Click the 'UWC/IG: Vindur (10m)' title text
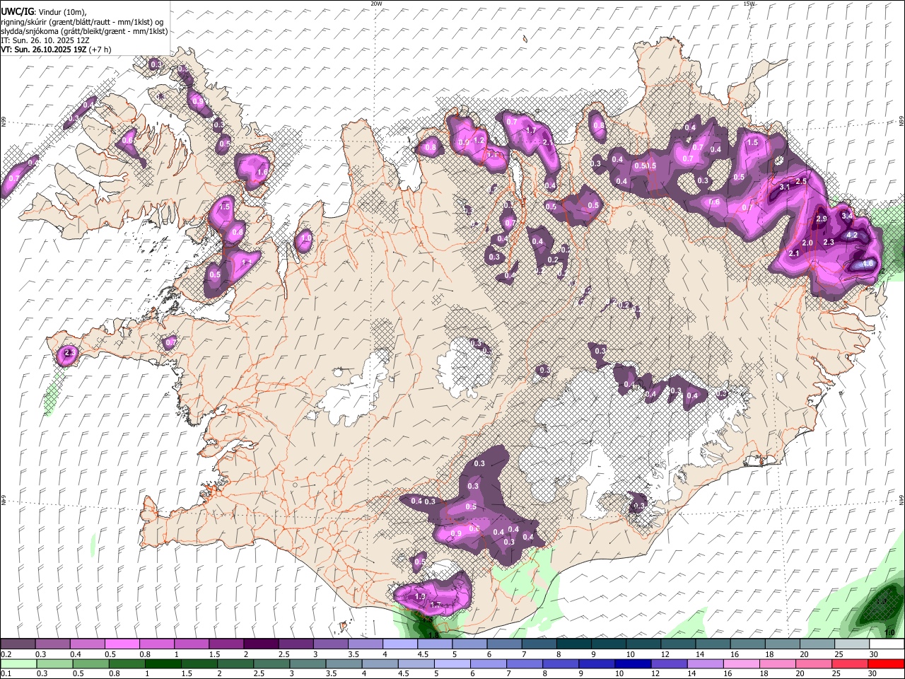This screenshot has width=905, height=679. pos(44,11)
